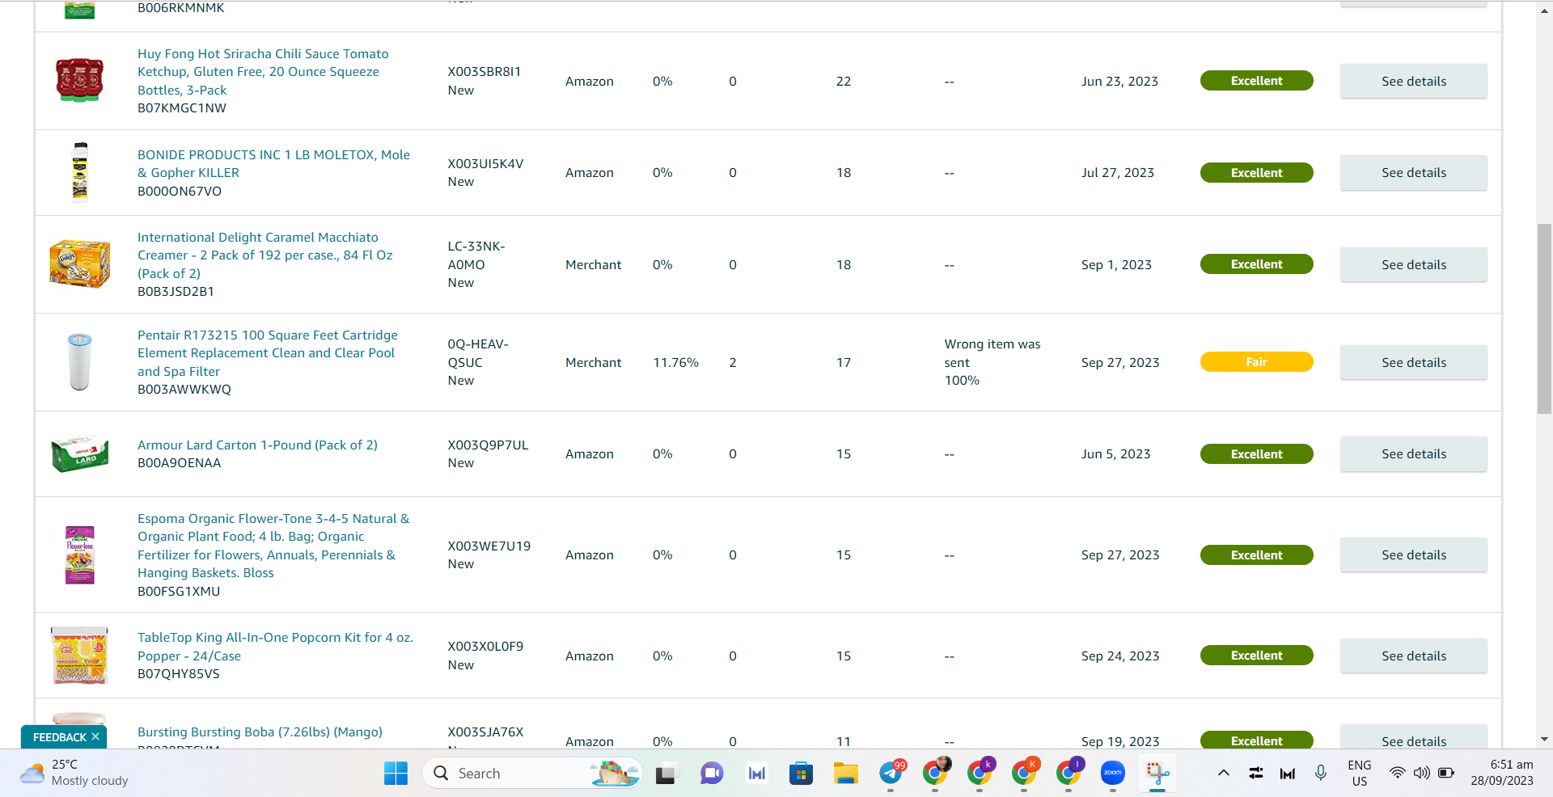1553x797 pixels.
Task: See details for International Delight Creamer
Action: click(1413, 264)
